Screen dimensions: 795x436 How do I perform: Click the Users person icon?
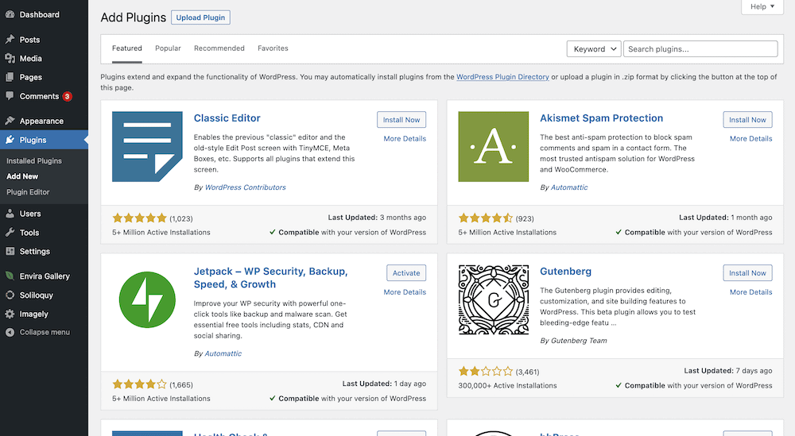pyautogui.click(x=10, y=214)
